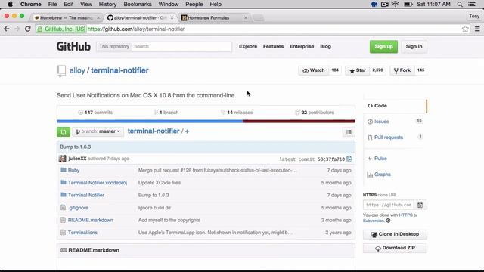
Task: Copy clone URL clipboard icon
Action: click(x=420, y=205)
